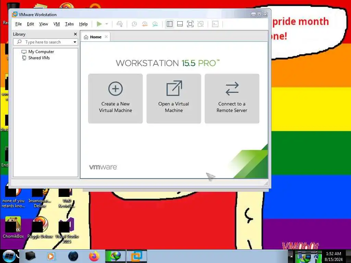This screenshot has width=351, height=263.
Task: Maximize the VMware Workstation window
Action: click(x=259, y=14)
